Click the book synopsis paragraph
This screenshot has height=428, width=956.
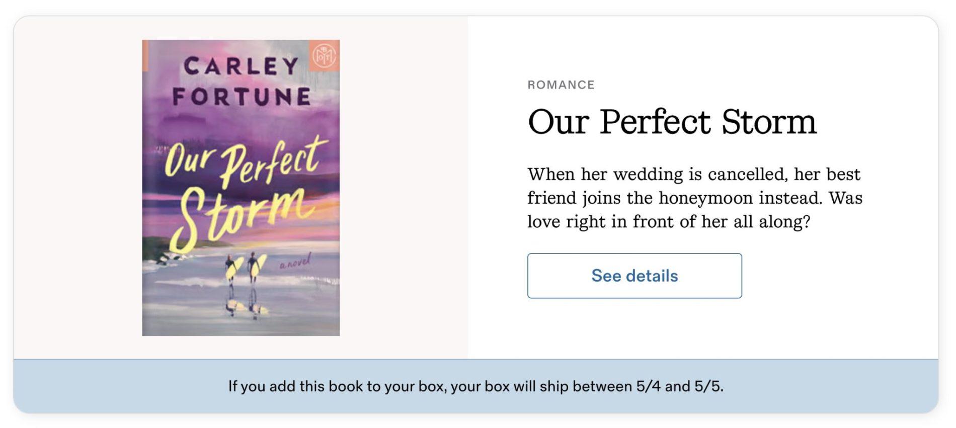[694, 198]
